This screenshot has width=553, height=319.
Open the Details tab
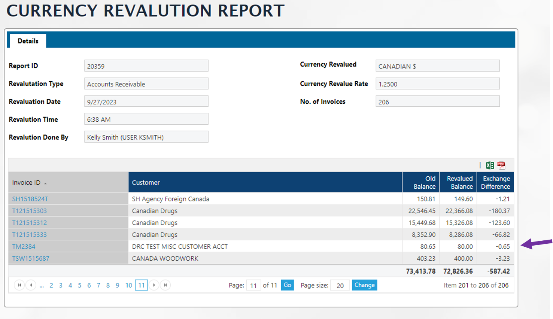28,41
